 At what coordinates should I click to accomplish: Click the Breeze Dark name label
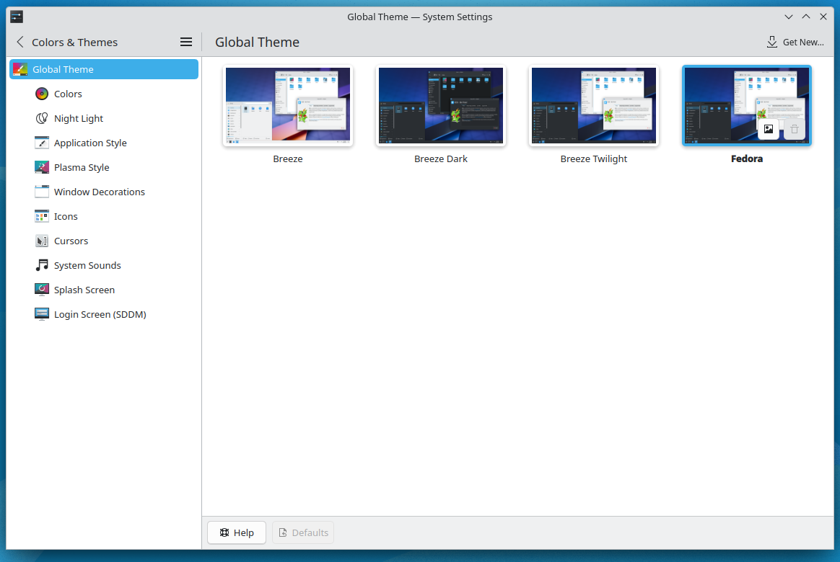pyautogui.click(x=441, y=159)
